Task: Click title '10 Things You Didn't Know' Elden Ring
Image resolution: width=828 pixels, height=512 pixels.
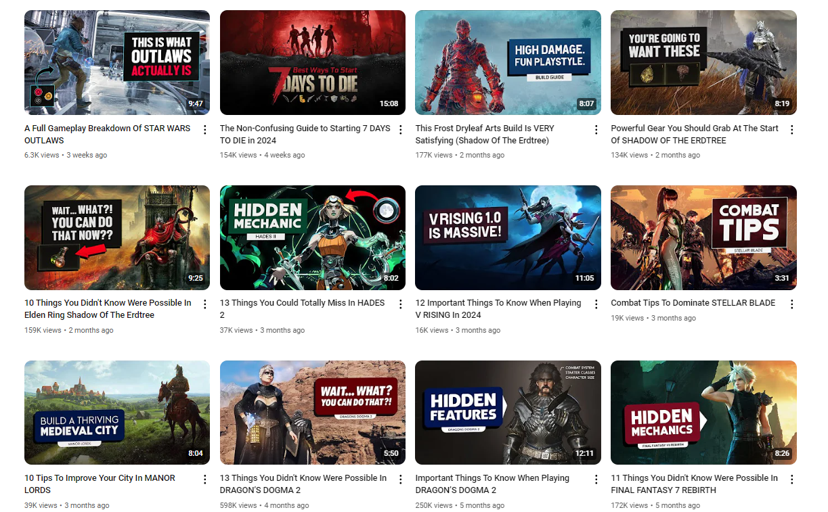Action: (x=108, y=309)
